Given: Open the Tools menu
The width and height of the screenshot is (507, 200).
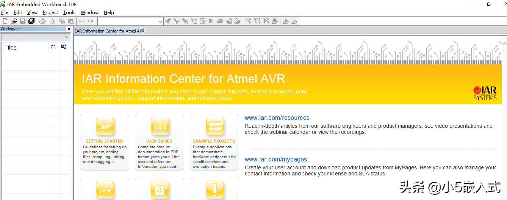Looking at the screenshot, I should pos(69,12).
